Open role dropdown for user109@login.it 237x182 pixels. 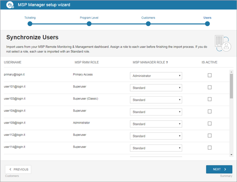click(x=156, y=124)
